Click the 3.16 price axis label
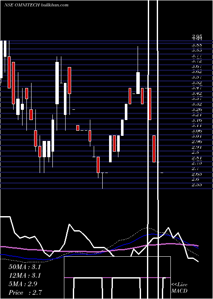Viewport: 213px width, 299px height. 197,120
